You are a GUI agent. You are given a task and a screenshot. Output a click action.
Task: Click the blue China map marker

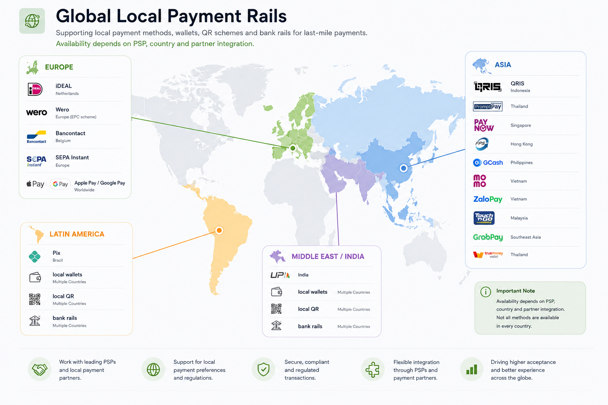pos(403,168)
